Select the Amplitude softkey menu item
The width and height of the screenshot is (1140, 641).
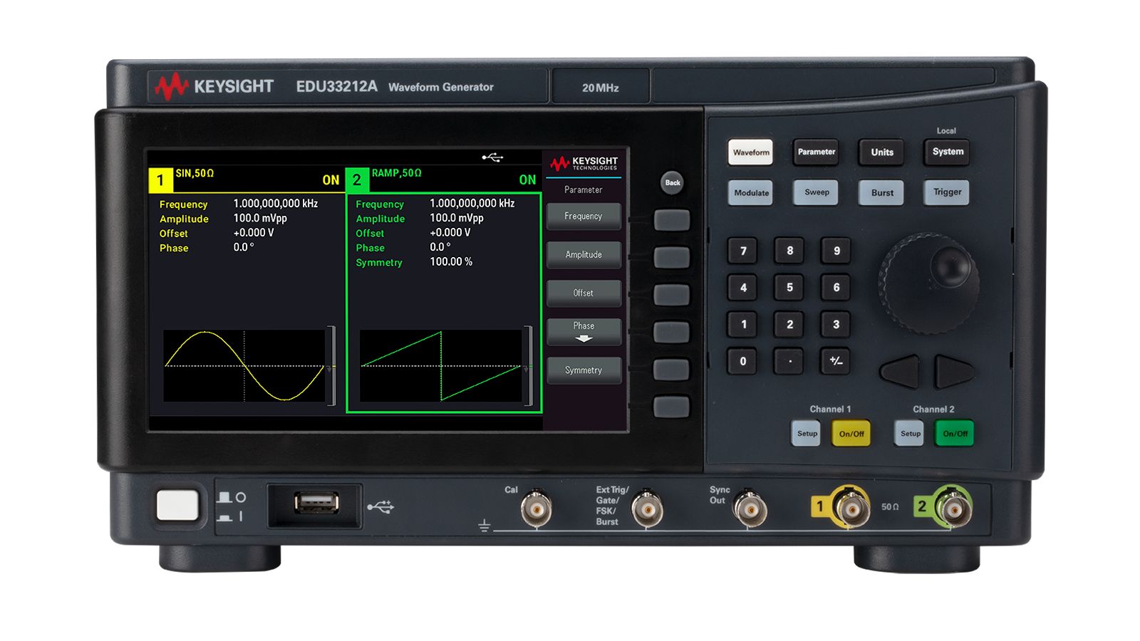(584, 255)
